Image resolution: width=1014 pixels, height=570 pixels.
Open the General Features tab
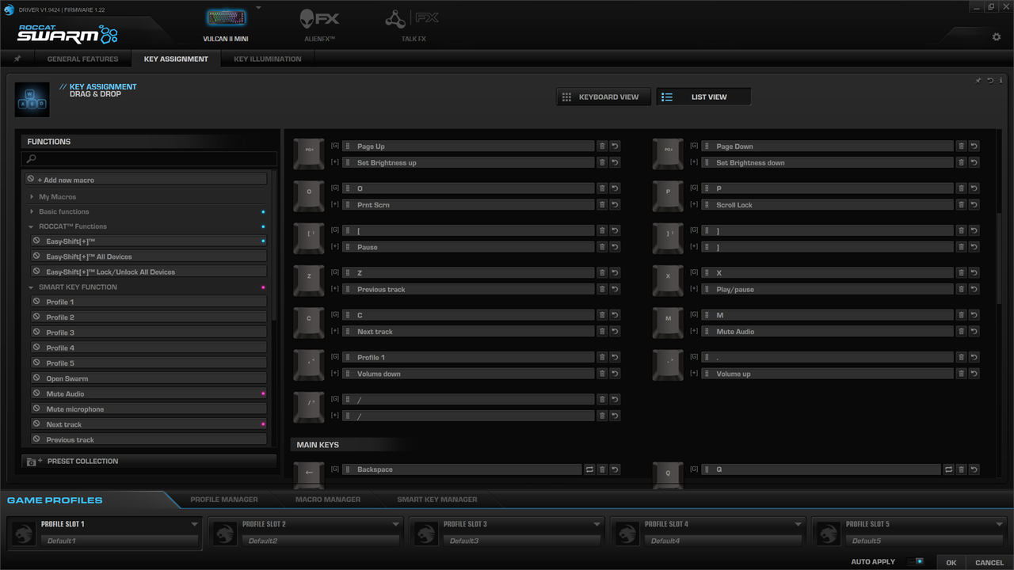82,59
